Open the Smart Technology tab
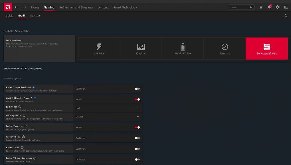Viewport: 291px width, 165px height. [x=125, y=7]
